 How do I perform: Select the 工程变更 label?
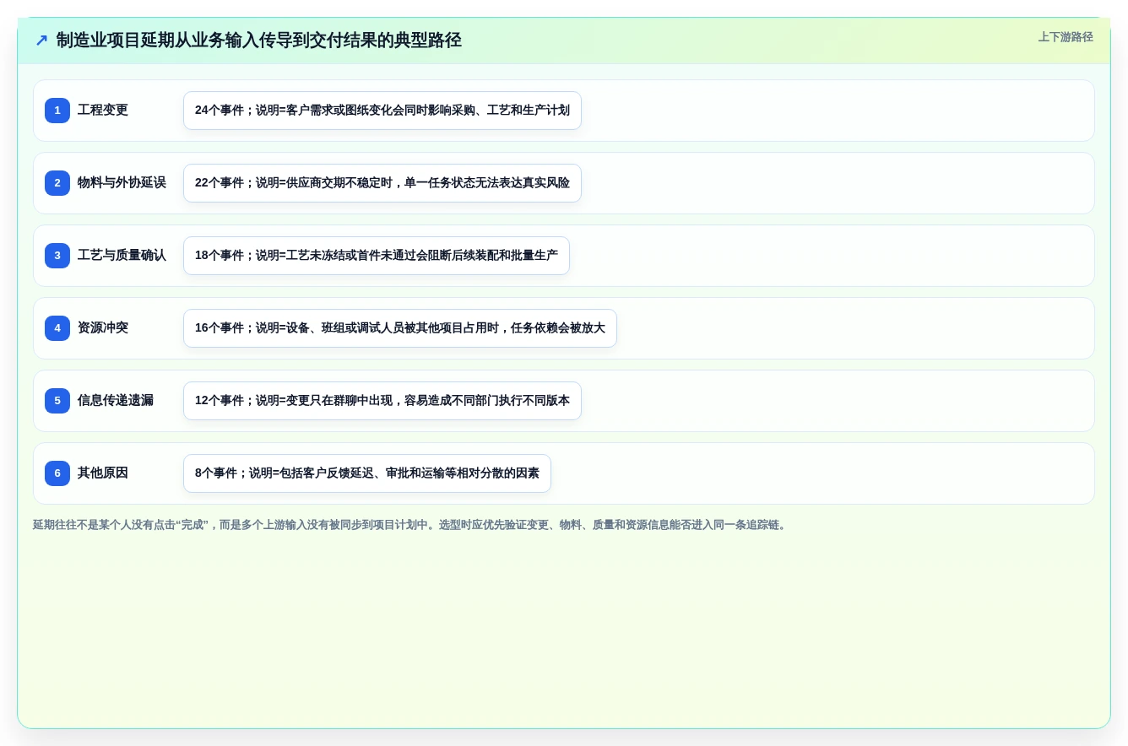(x=103, y=111)
